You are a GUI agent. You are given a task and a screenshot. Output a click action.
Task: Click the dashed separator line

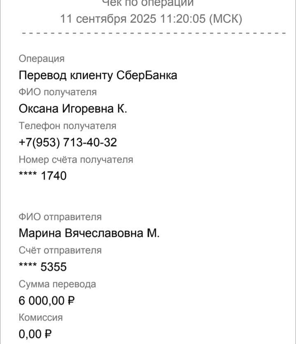154,33
